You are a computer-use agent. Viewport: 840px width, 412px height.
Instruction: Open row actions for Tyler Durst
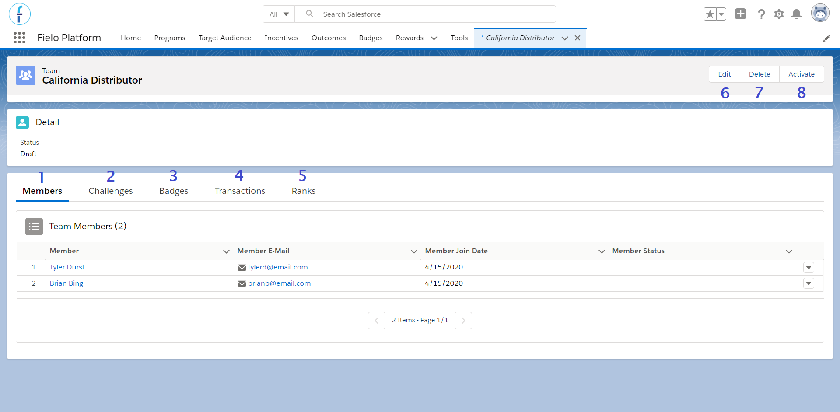[808, 268]
